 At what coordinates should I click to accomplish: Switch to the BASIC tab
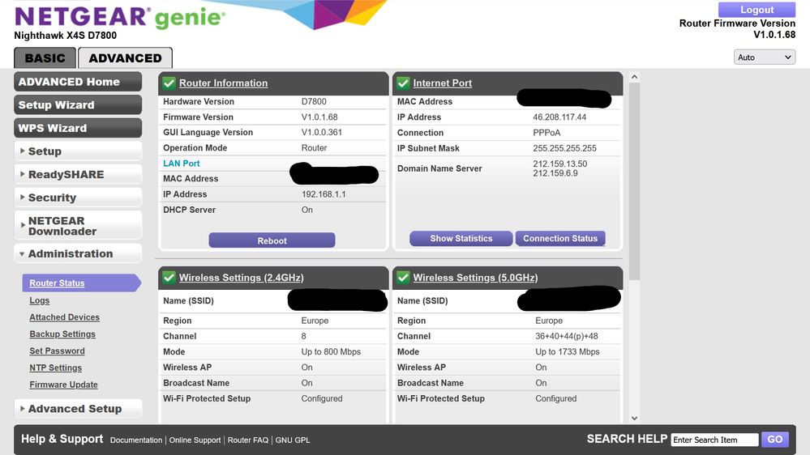coord(45,58)
